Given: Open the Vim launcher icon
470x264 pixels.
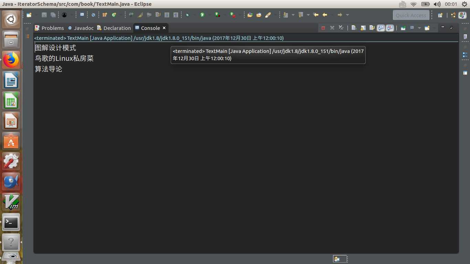Looking at the screenshot, I should [11, 202].
